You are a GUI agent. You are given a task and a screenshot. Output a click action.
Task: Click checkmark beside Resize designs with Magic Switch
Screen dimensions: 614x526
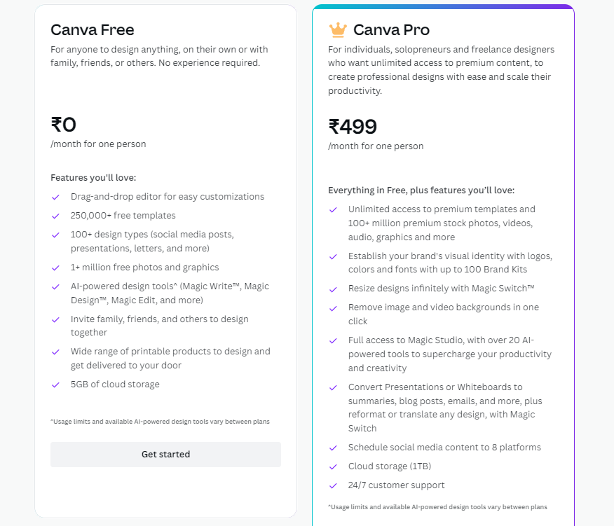tap(333, 289)
